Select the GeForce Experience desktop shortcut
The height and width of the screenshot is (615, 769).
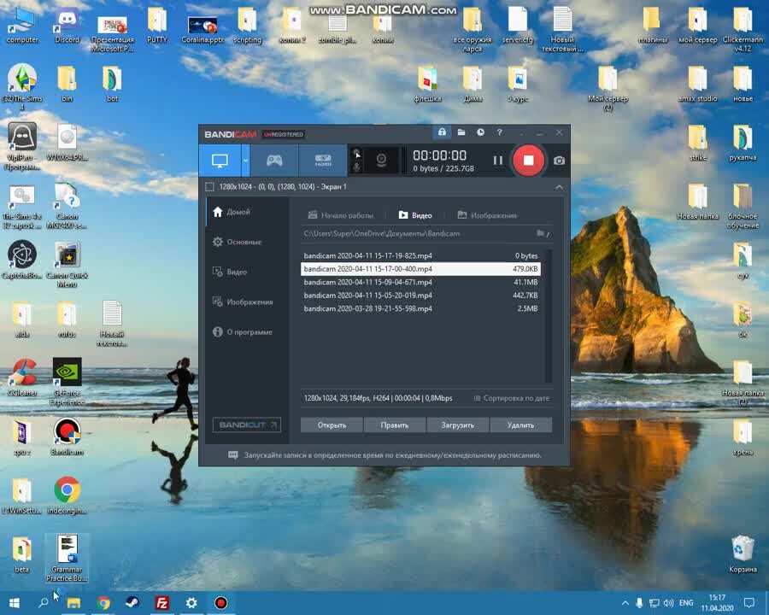coord(68,382)
